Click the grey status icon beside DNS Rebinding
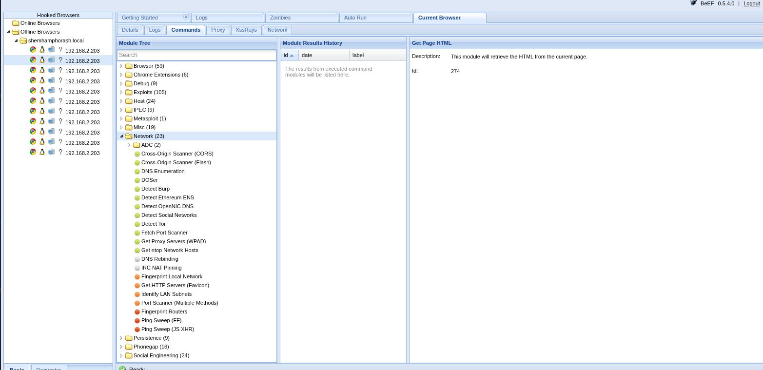 point(137,259)
